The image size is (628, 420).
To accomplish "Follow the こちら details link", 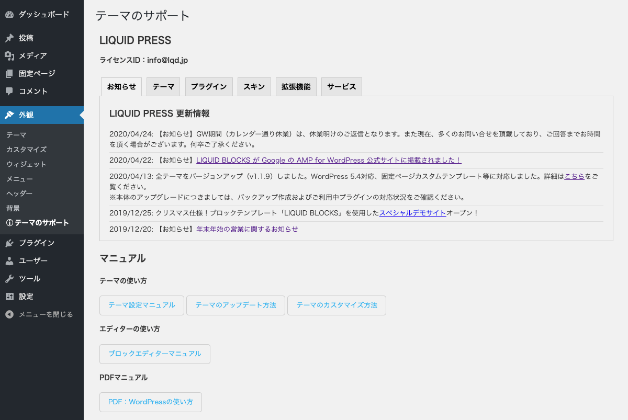I will click(575, 176).
